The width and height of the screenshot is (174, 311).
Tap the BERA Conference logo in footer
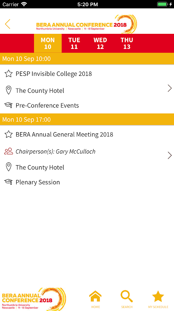[34, 299]
